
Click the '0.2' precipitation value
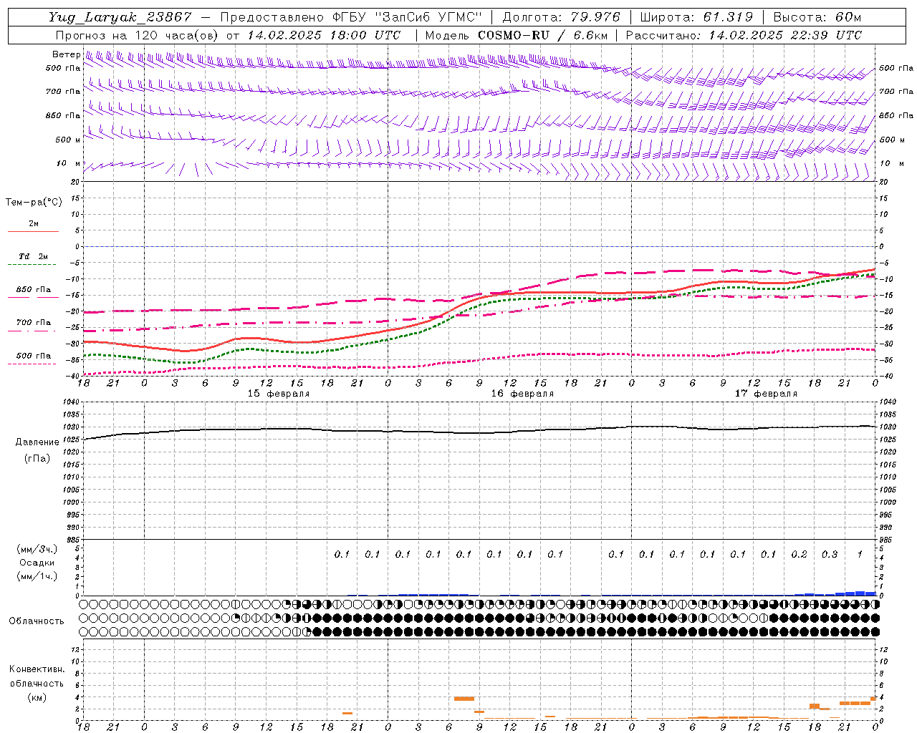pos(799,554)
